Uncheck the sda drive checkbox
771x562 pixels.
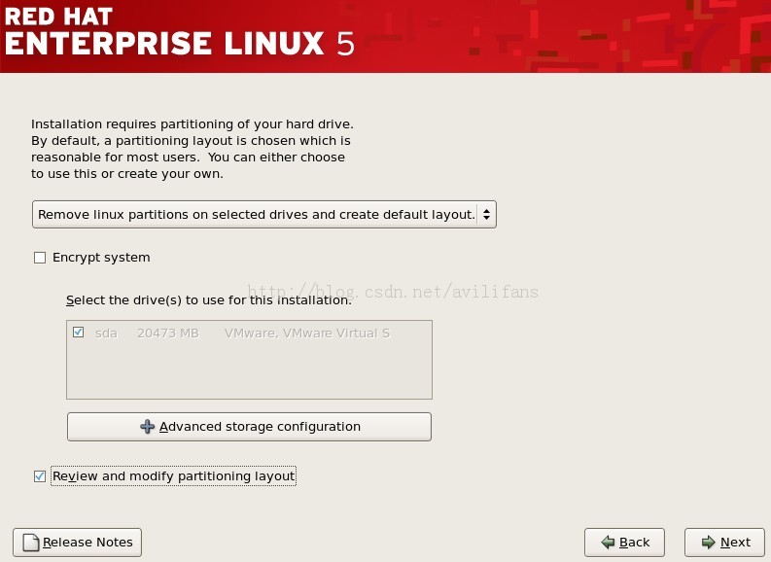click(x=78, y=333)
